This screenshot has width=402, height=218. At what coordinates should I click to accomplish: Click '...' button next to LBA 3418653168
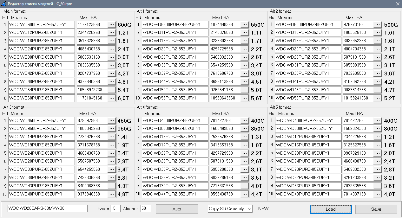(245, 145)
